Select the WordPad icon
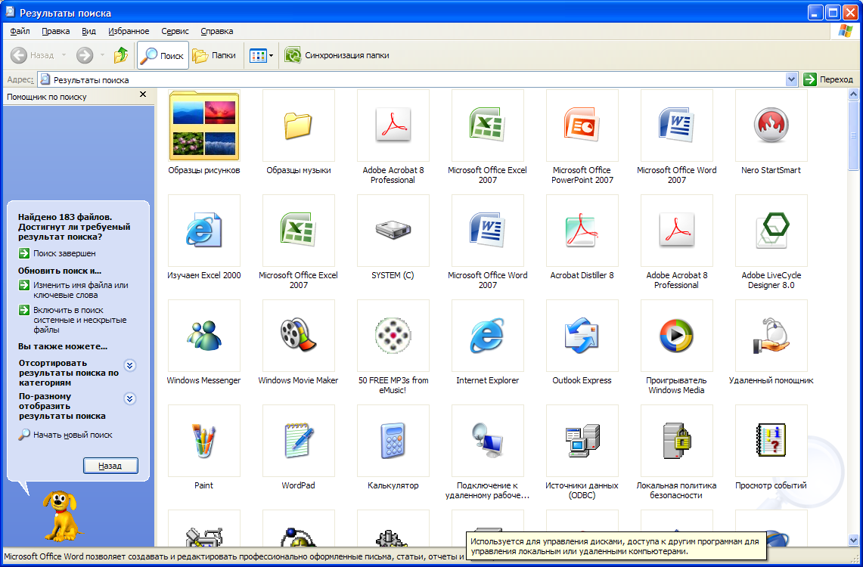This screenshot has height=567, width=863. point(299,441)
